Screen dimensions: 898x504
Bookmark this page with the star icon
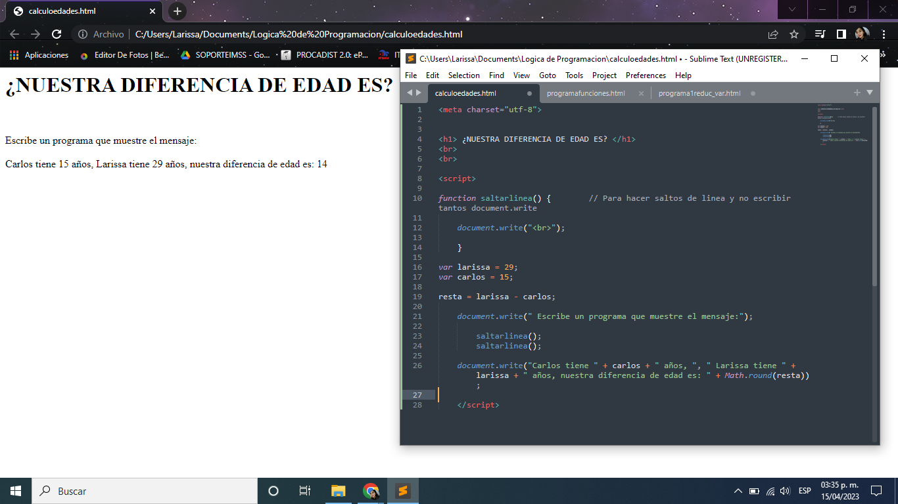[x=794, y=34]
